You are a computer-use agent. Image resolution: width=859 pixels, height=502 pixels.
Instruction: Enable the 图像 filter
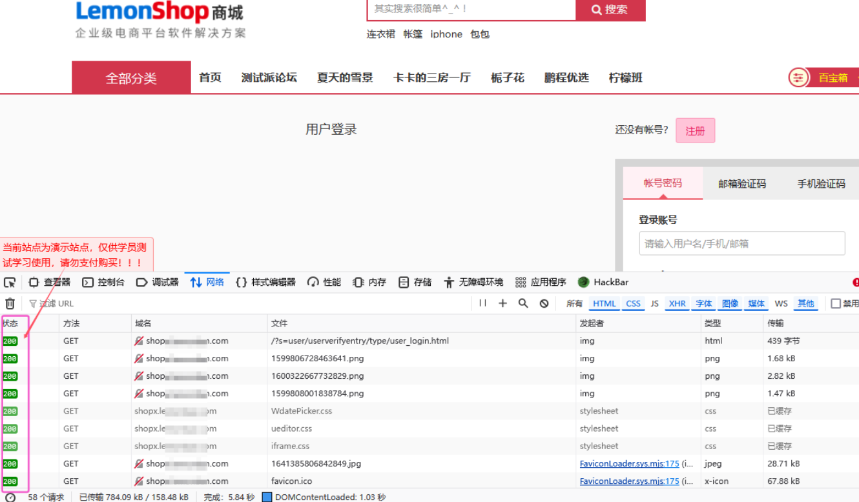[730, 303]
